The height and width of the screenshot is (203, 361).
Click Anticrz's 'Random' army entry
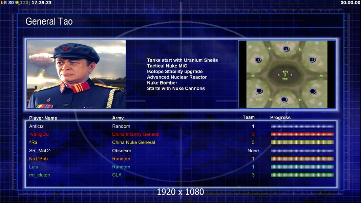[121, 126]
